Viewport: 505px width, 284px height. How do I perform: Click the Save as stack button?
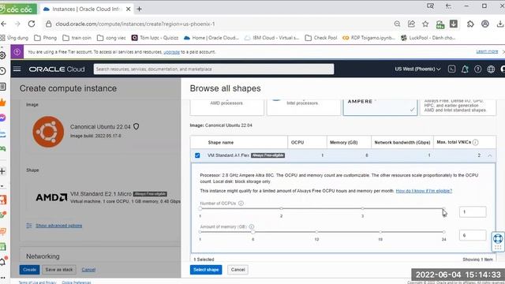click(59, 270)
